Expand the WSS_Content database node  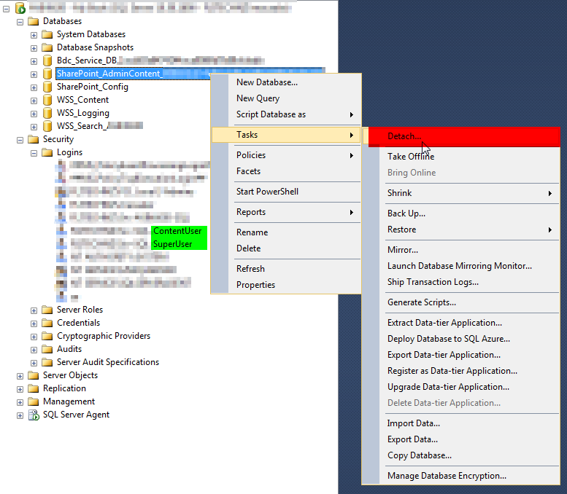pyautogui.click(x=34, y=101)
